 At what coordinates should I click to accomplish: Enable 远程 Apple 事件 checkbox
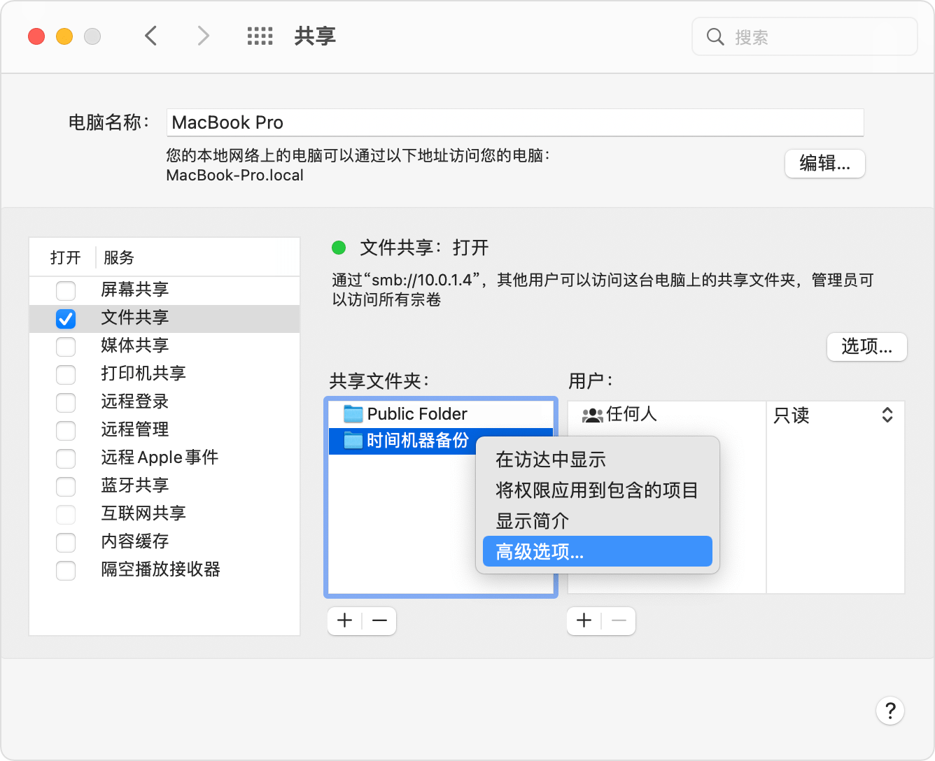pos(66,458)
